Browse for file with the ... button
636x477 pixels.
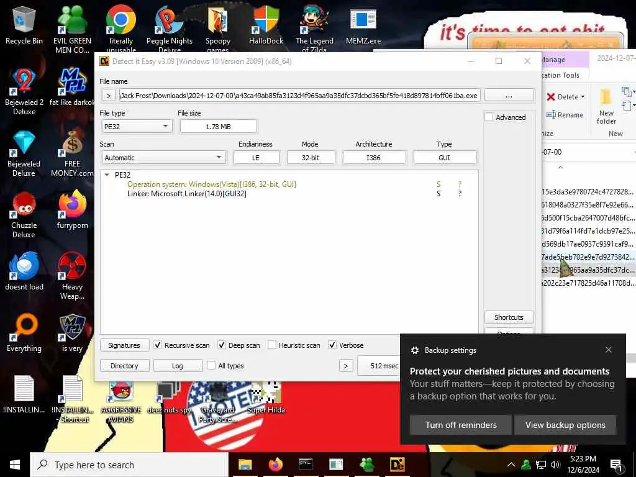pos(509,95)
